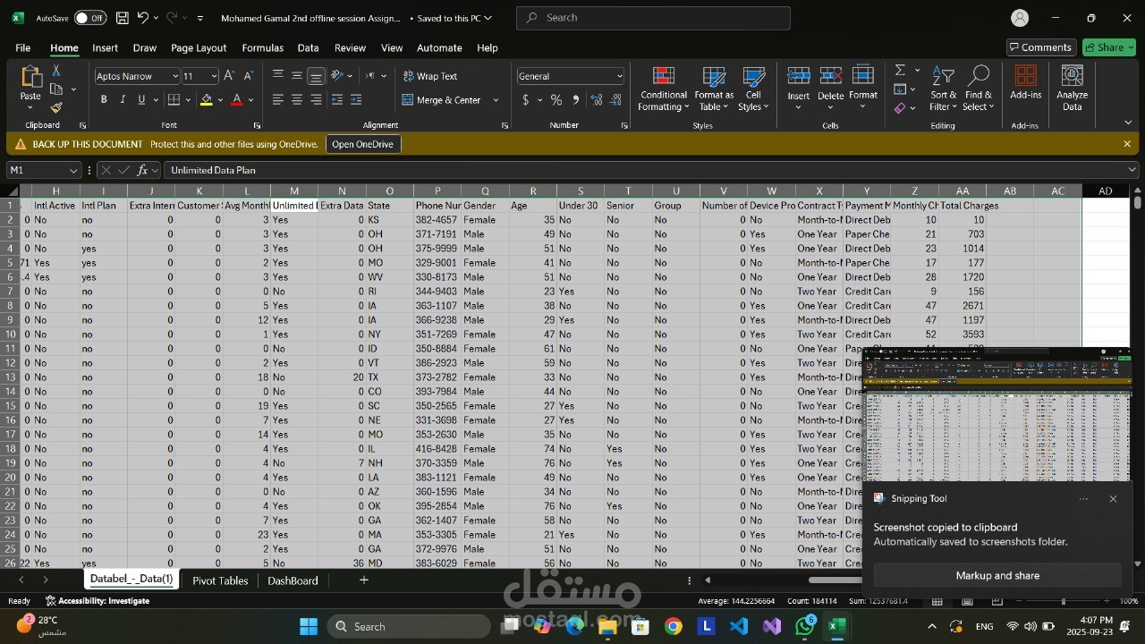Apply Bold formatting
This screenshot has height=644, width=1145.
point(104,100)
